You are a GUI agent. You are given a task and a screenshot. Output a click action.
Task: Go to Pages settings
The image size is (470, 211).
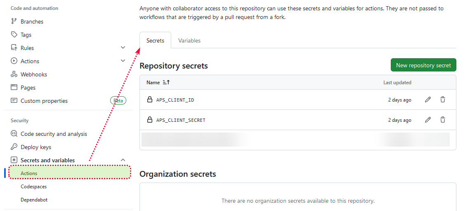click(x=28, y=88)
